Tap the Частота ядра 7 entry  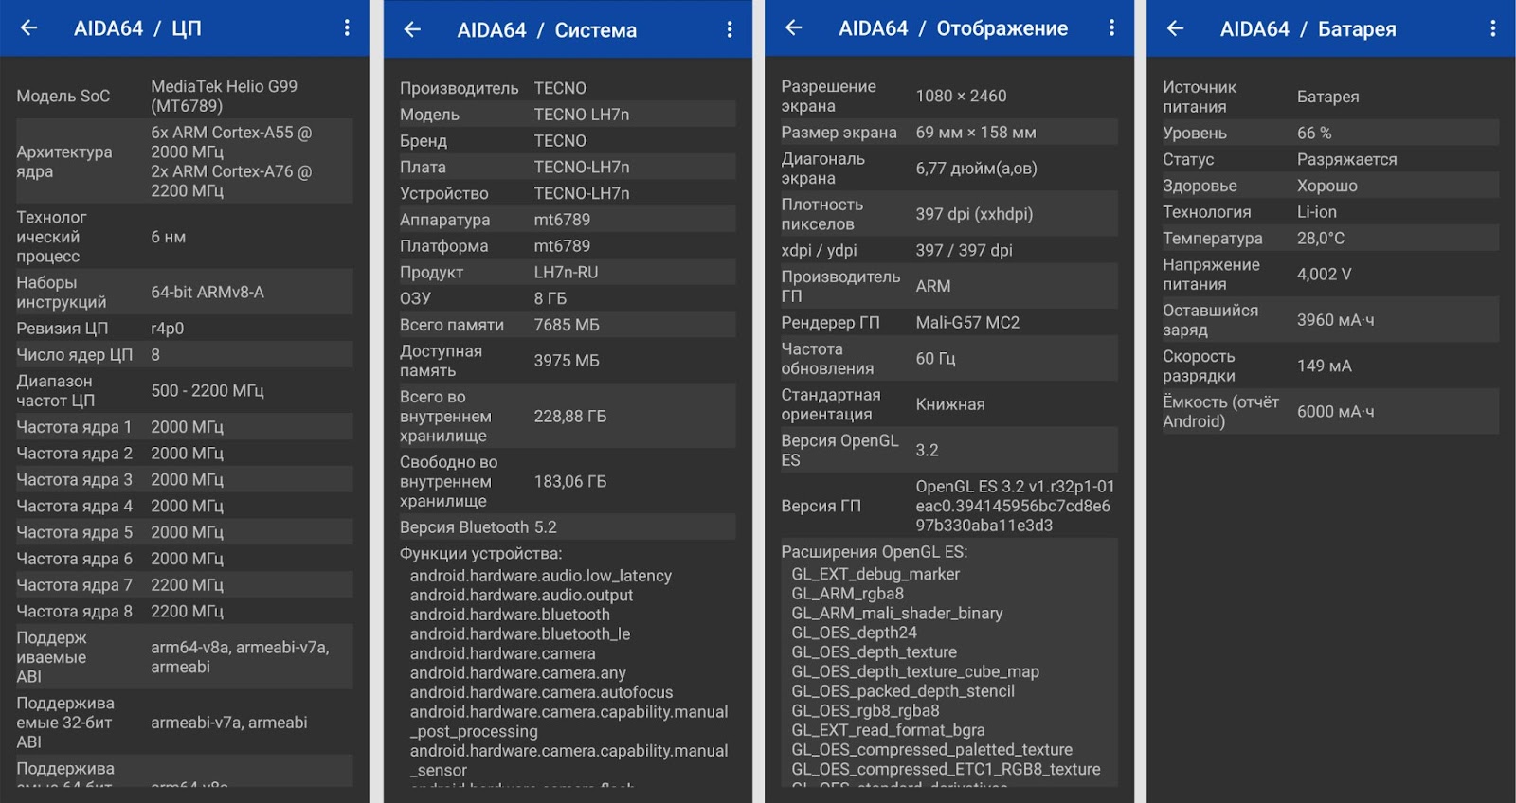tap(185, 585)
